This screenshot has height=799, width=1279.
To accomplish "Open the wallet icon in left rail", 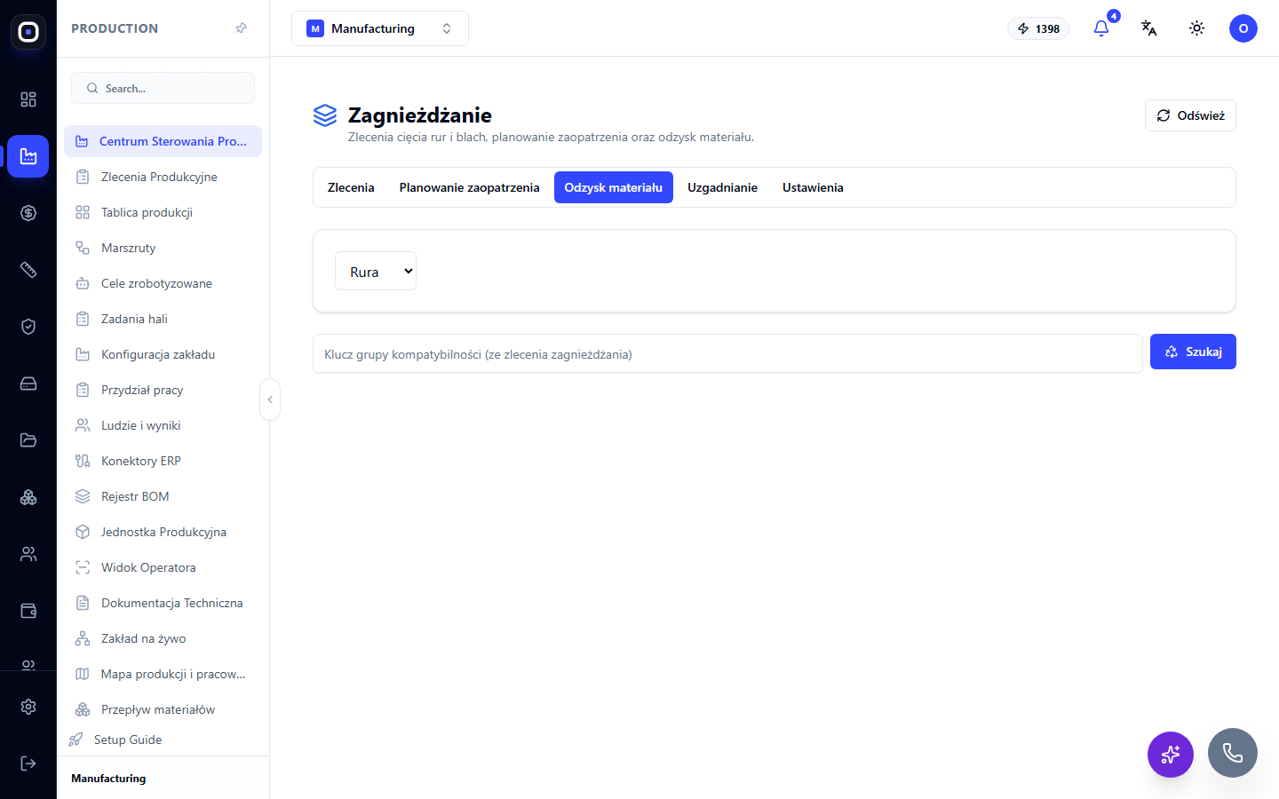I will (28, 611).
